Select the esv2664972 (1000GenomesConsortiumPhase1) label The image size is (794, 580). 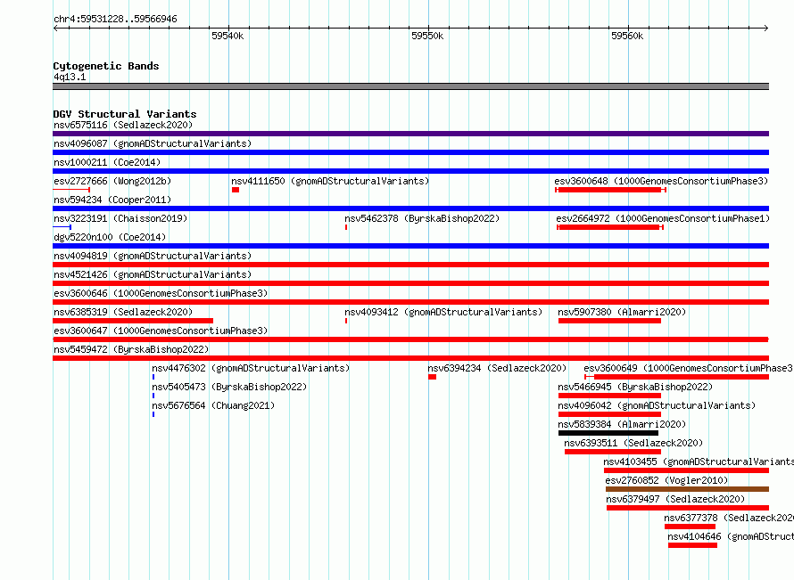tap(663, 218)
